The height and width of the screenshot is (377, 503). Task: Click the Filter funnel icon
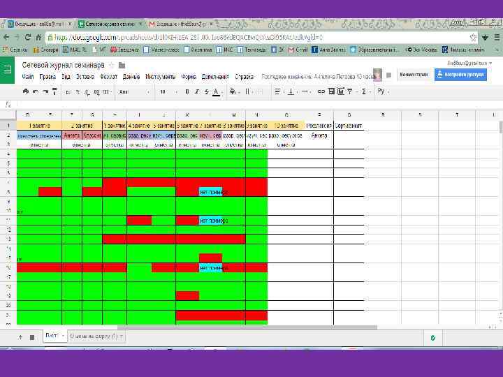[x=350, y=91]
